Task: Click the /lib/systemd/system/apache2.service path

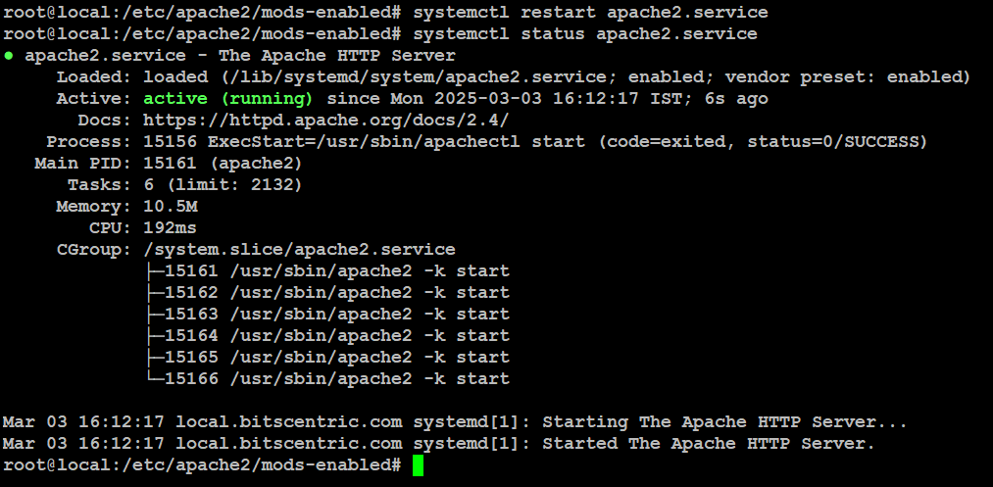Action: click(x=418, y=77)
